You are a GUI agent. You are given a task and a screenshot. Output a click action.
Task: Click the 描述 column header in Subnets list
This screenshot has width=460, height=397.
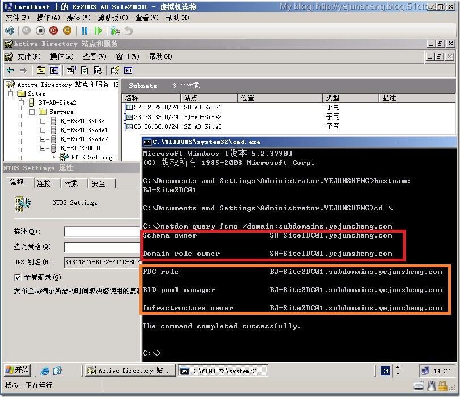click(417, 98)
